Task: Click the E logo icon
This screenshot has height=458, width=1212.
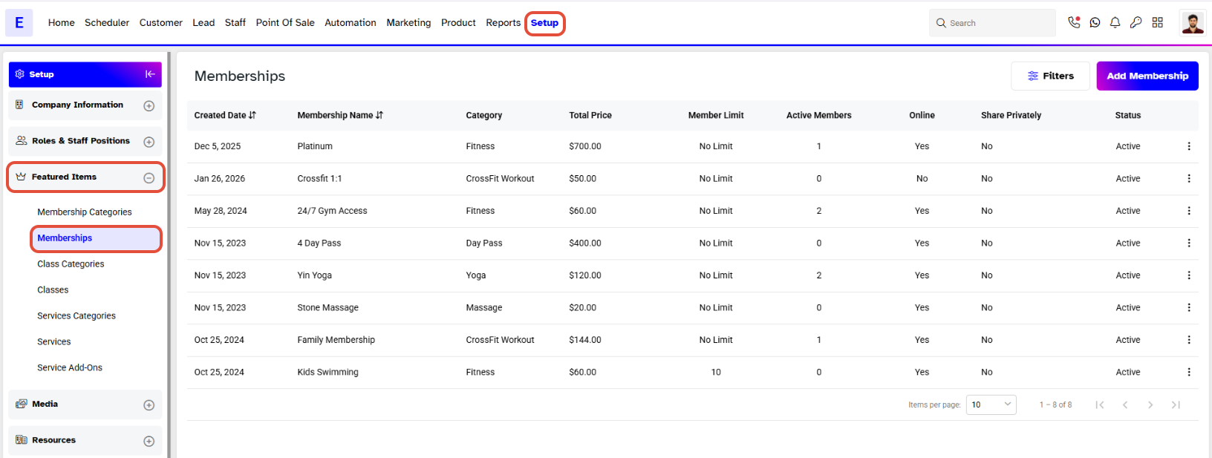Action: pyautogui.click(x=19, y=23)
